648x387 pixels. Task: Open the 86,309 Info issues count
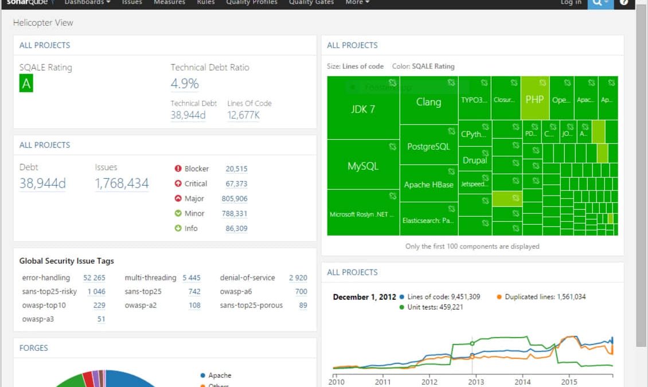click(236, 228)
